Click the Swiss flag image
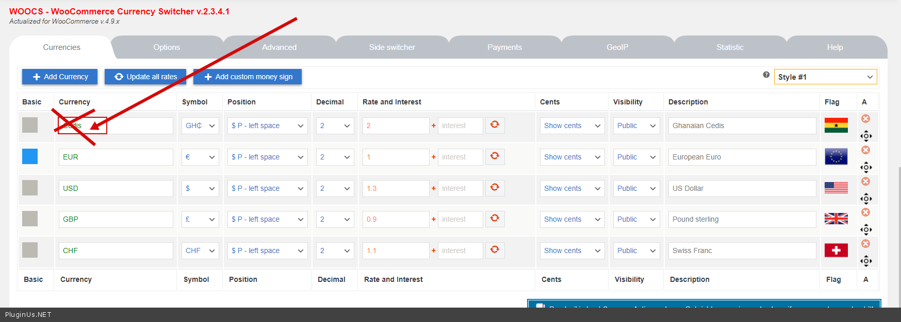This screenshot has width=901, height=322. coord(836,251)
